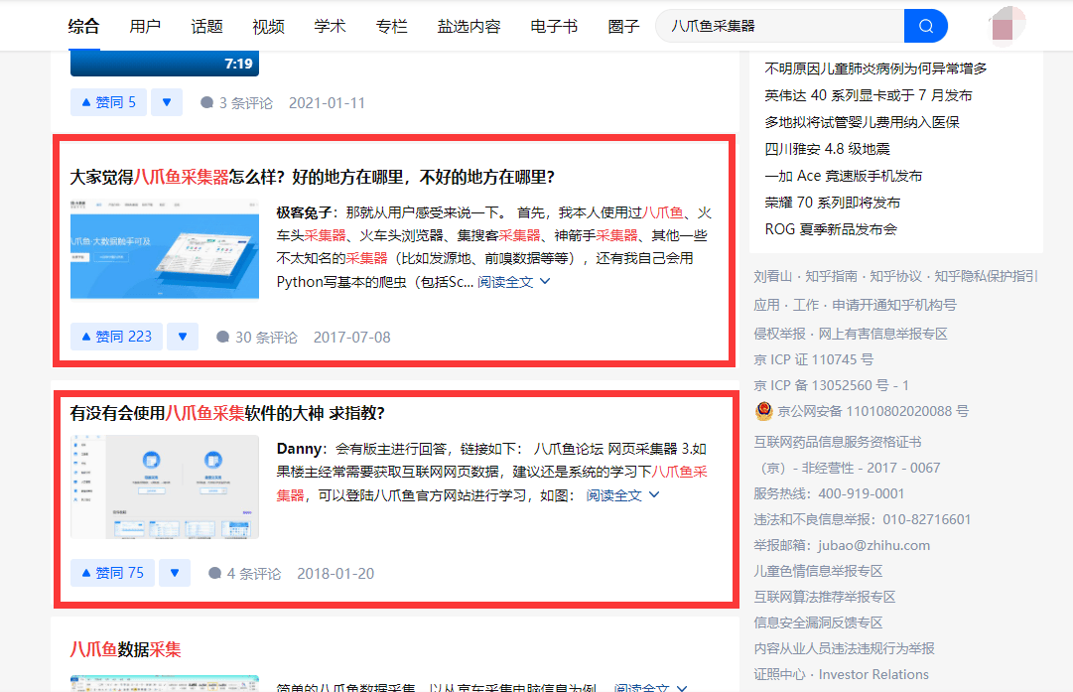Click comment icon beside 4 条评论
The height and width of the screenshot is (692, 1073).
(214, 573)
